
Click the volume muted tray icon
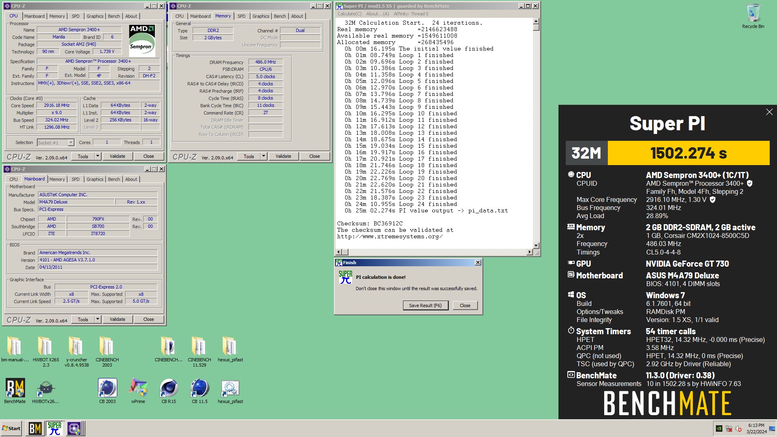[739, 429]
